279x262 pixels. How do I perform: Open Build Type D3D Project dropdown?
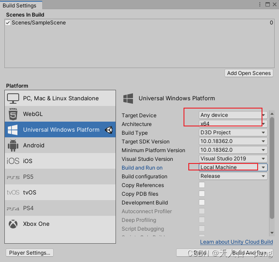(233, 133)
